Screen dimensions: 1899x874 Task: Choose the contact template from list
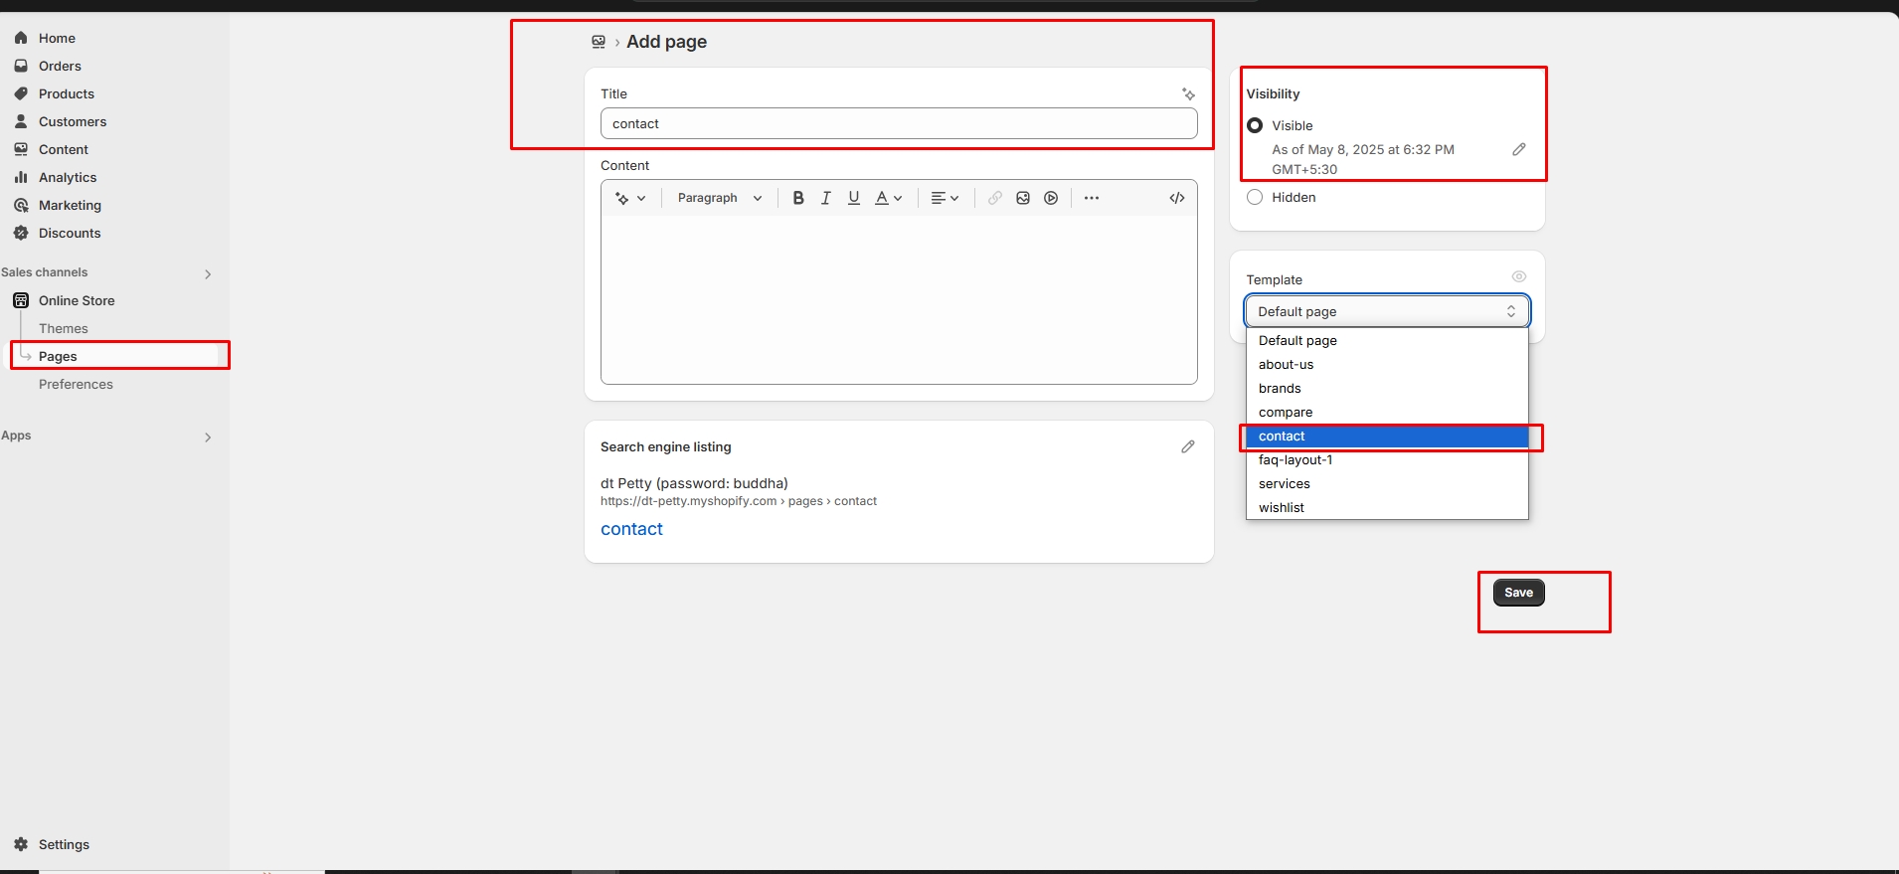tap(1385, 437)
